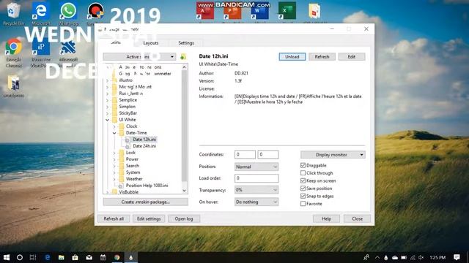This screenshot has width=469, height=263.
Task: Click the Open log button
Action: 184,218
